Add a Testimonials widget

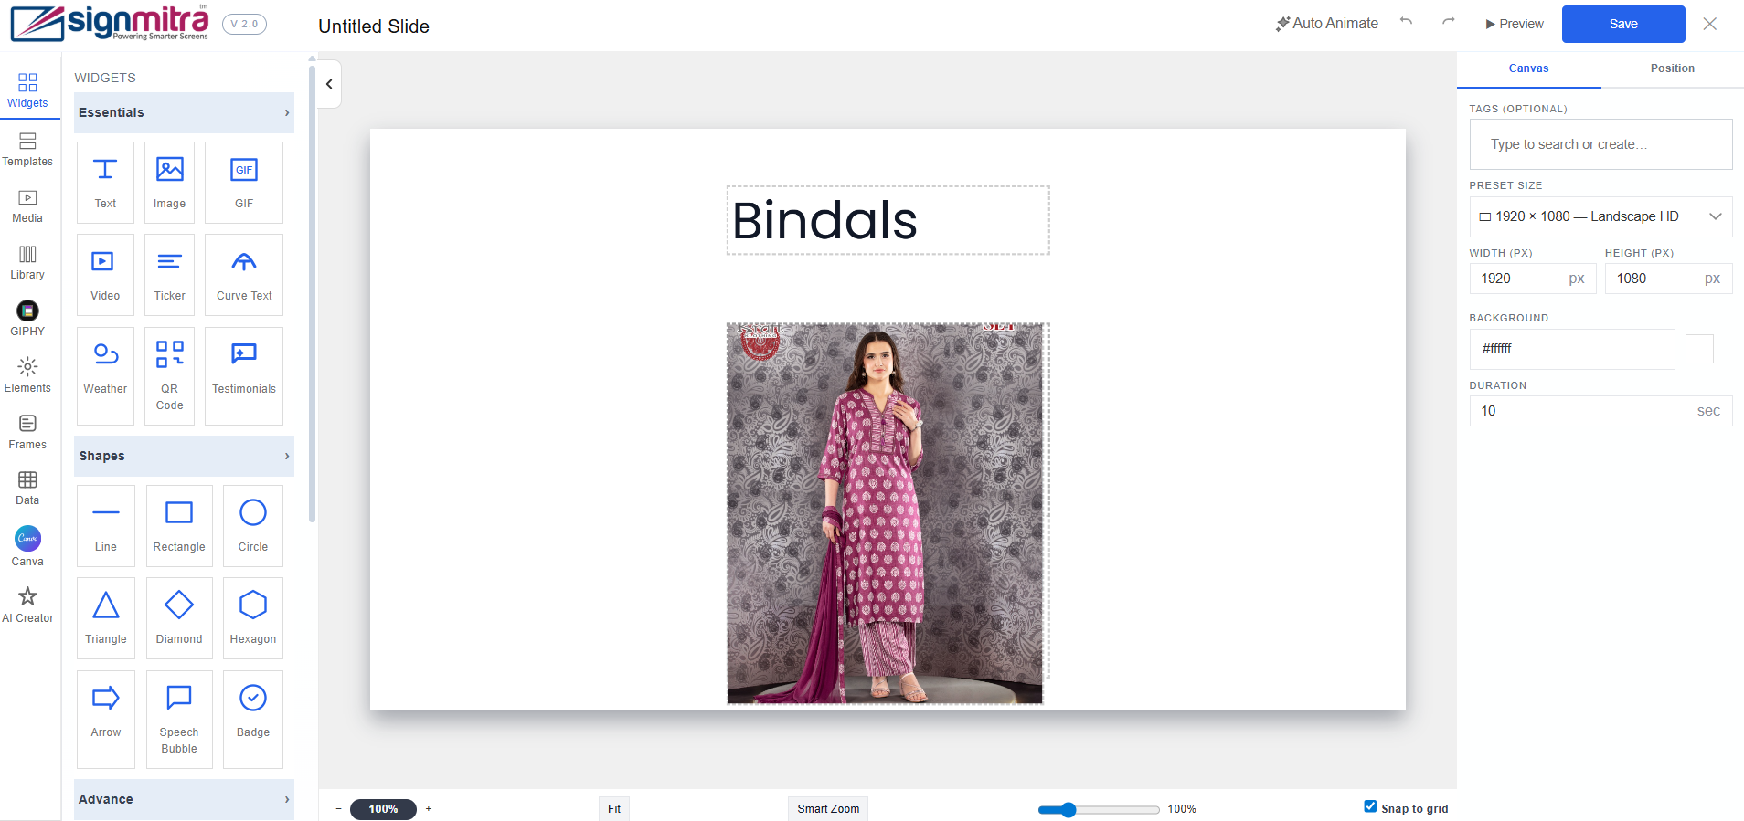pos(244,376)
